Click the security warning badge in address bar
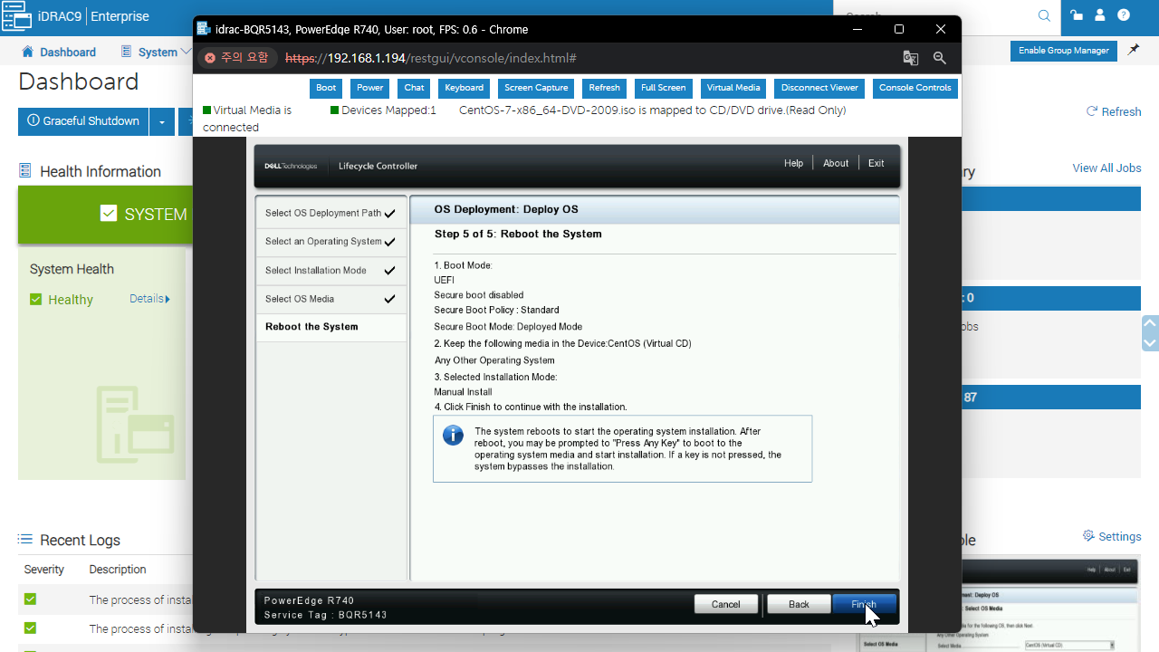Screen dimensions: 1159x652 tap(235, 58)
